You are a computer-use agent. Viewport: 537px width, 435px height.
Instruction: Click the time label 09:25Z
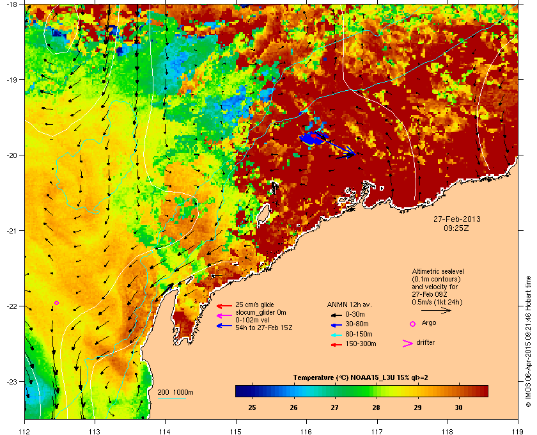(456, 228)
